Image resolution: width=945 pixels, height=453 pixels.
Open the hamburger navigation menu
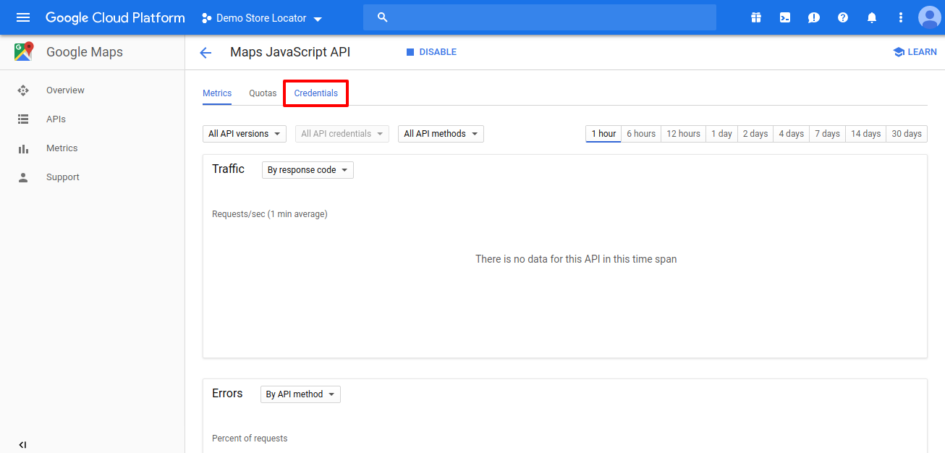pyautogui.click(x=23, y=17)
